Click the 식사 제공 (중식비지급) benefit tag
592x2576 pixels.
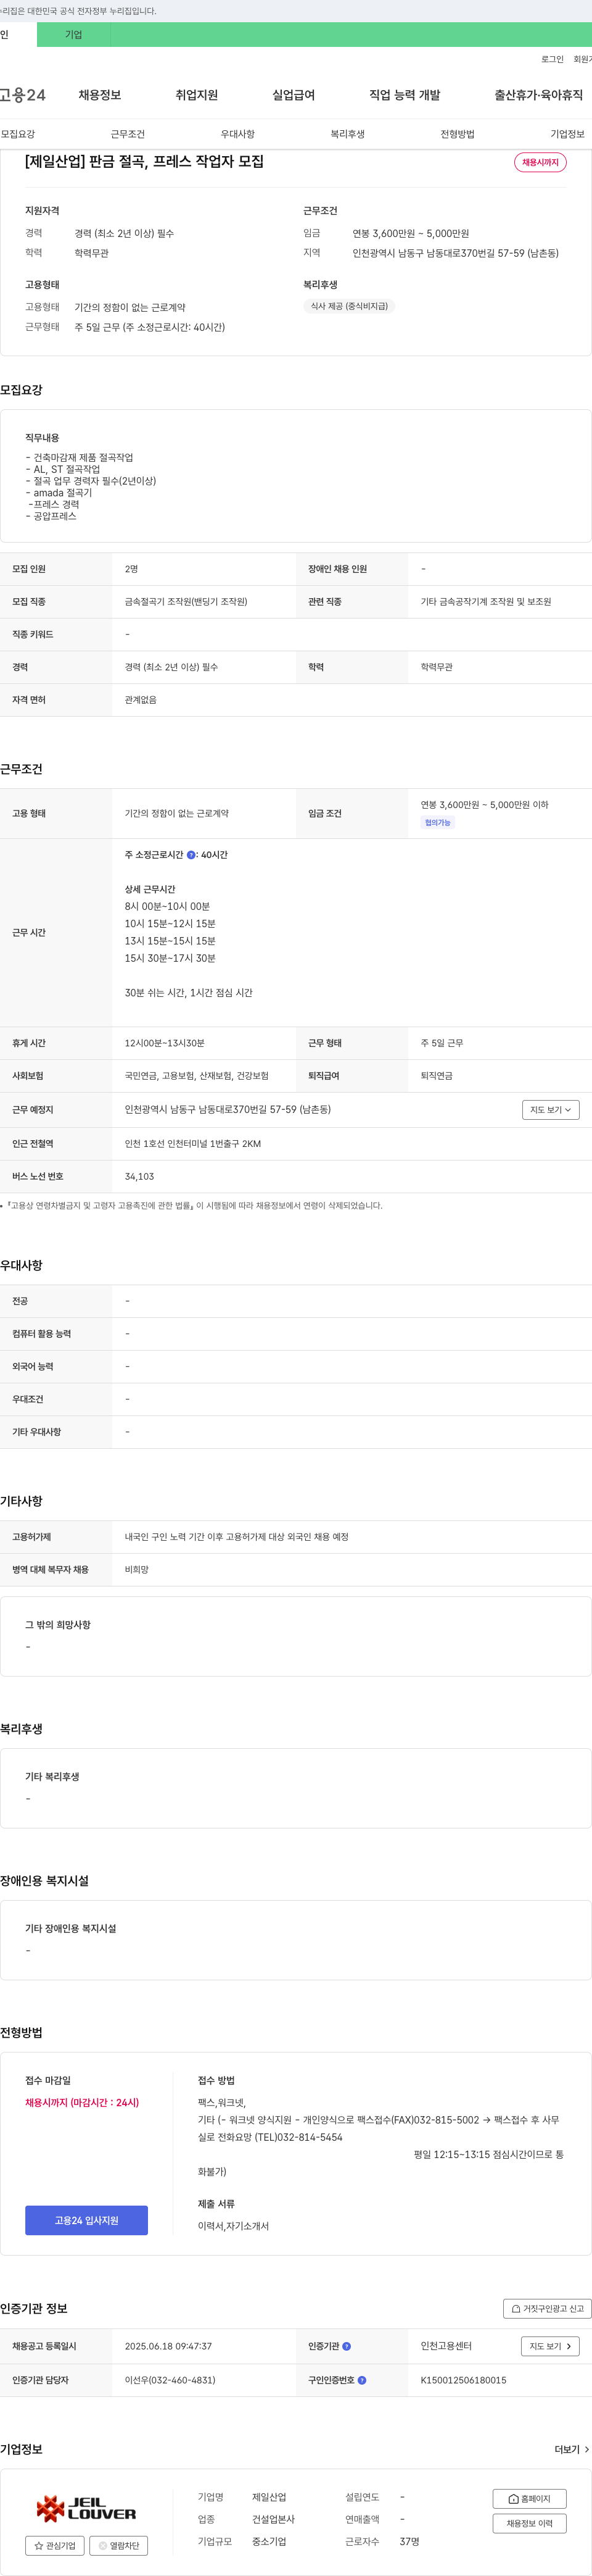tap(348, 306)
